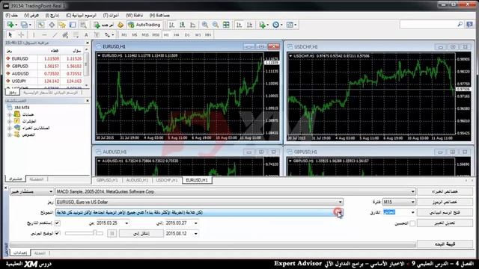Open the to-date 2015.03.27 picker
Screen dimensions: 479x269
pos(196,223)
